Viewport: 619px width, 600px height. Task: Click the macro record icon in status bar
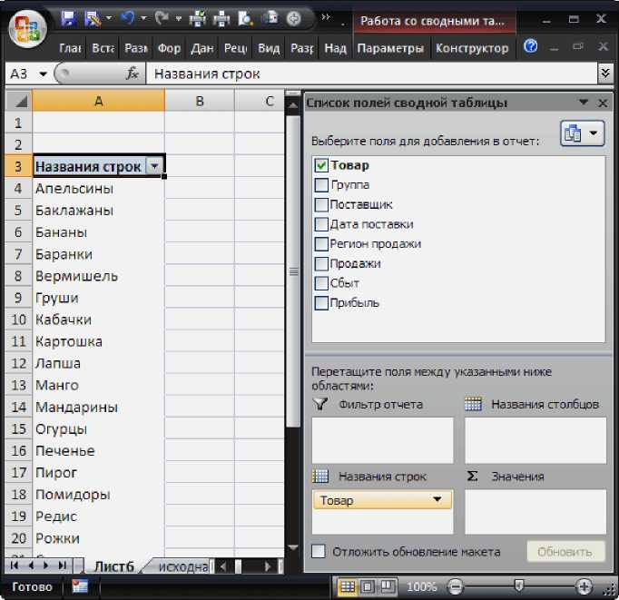(80, 587)
